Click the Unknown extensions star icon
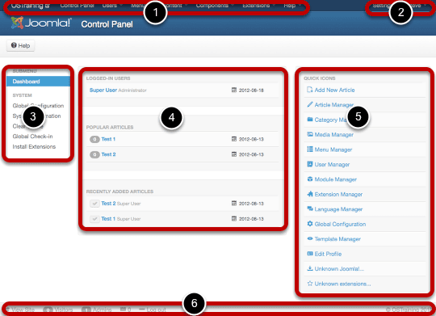The image size is (436, 316). click(310, 284)
